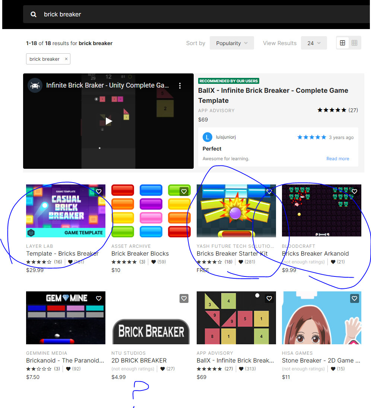Click NTU STUDIOS publisher name
Viewport: 371px width, 408px height.
129,353
